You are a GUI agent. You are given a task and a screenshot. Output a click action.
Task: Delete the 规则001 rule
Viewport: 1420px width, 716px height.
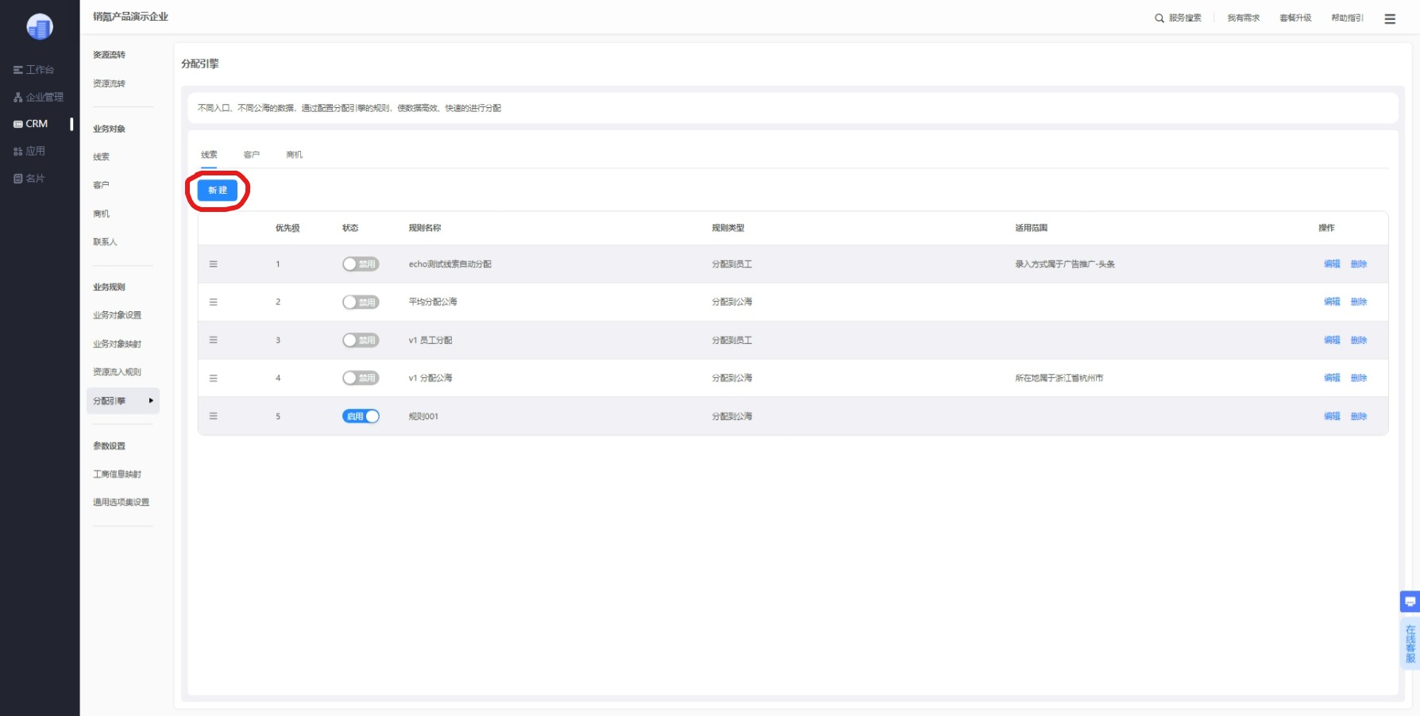tap(1359, 416)
